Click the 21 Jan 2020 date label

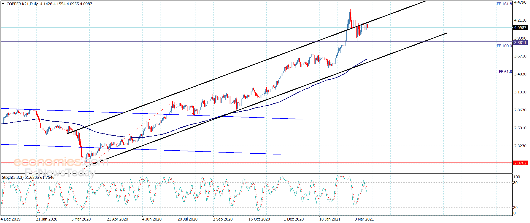(46, 219)
